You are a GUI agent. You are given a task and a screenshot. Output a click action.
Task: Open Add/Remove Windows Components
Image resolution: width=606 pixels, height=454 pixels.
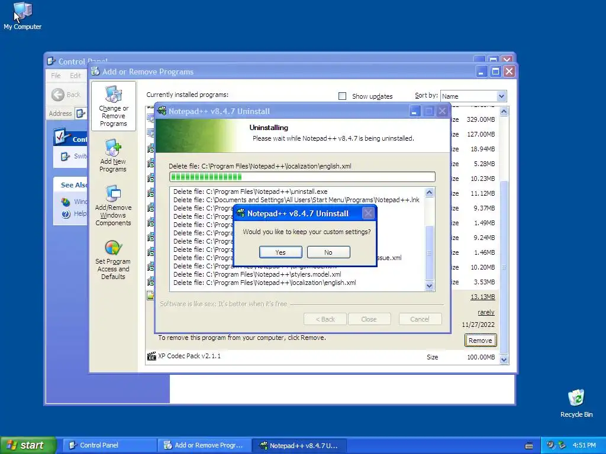tap(113, 205)
